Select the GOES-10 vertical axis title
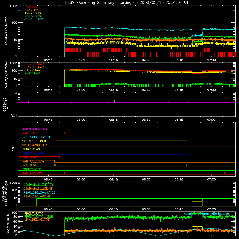The image size is (239, 239). pyautogui.click(x=6, y=105)
